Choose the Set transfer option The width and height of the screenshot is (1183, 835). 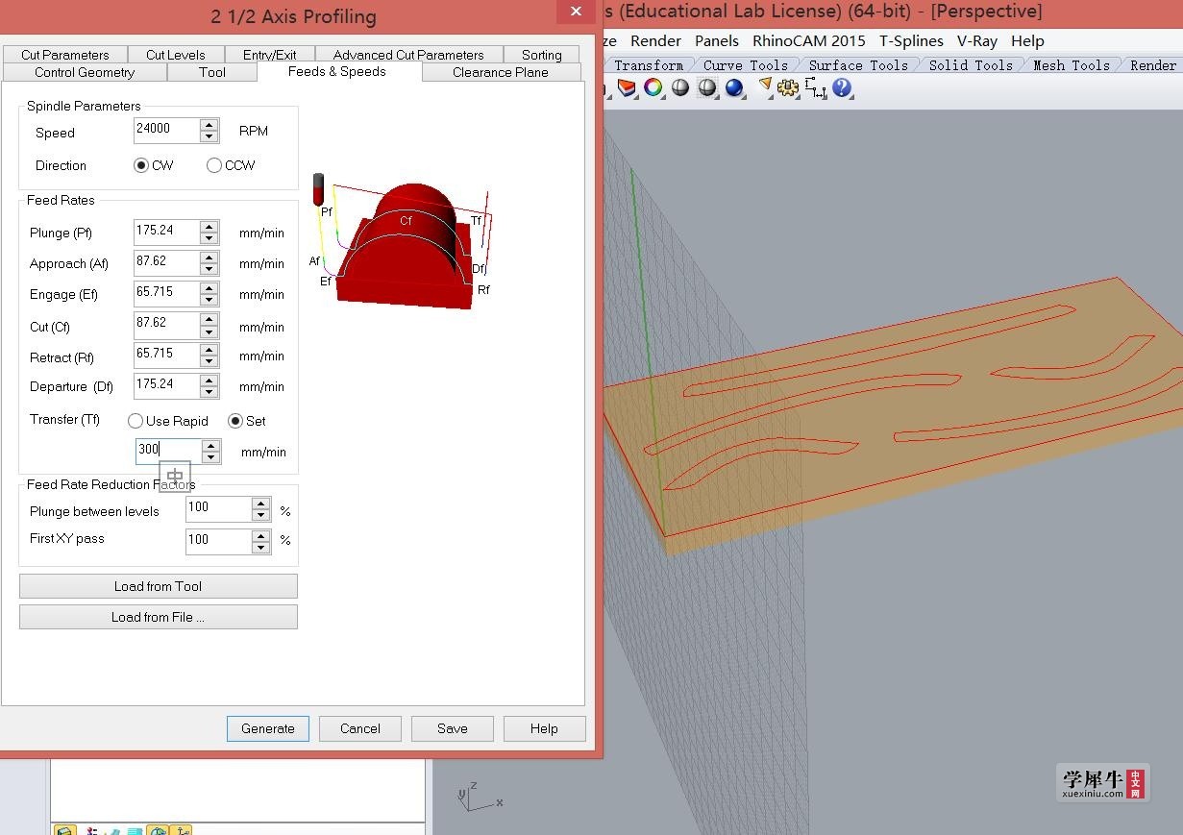235,421
